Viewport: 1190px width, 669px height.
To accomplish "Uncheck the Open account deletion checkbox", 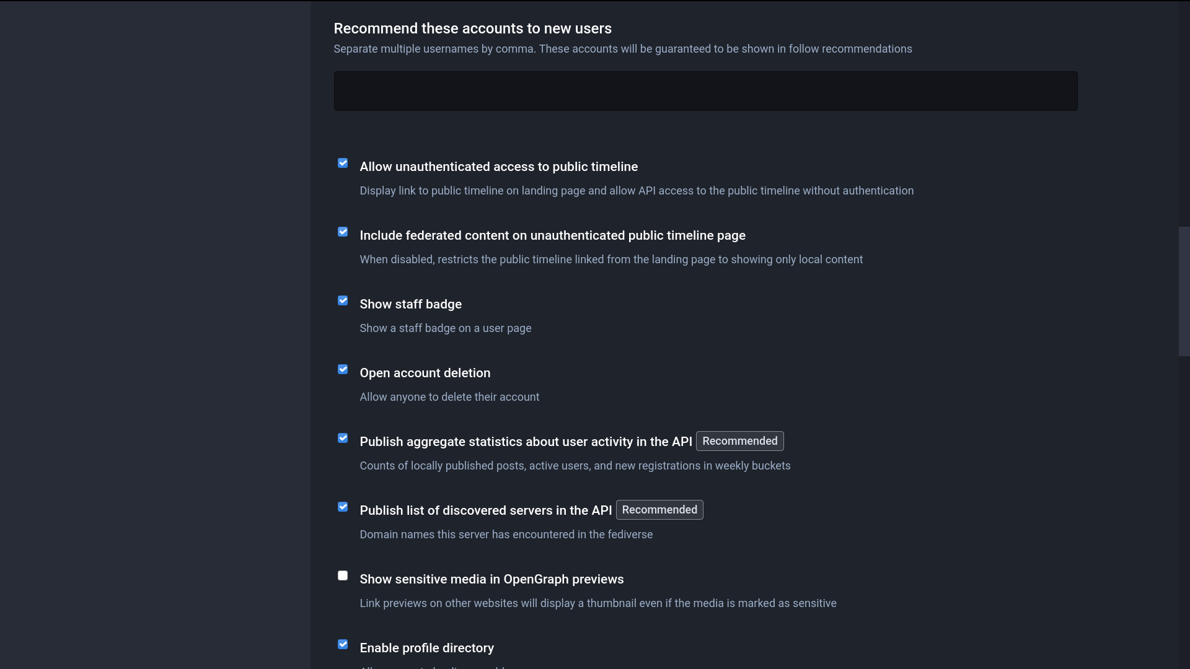I will [343, 369].
